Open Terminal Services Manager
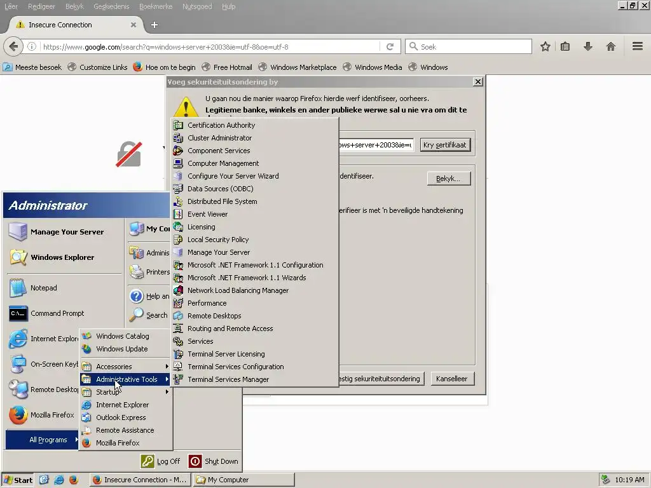Image resolution: width=651 pixels, height=488 pixels. pos(255,379)
